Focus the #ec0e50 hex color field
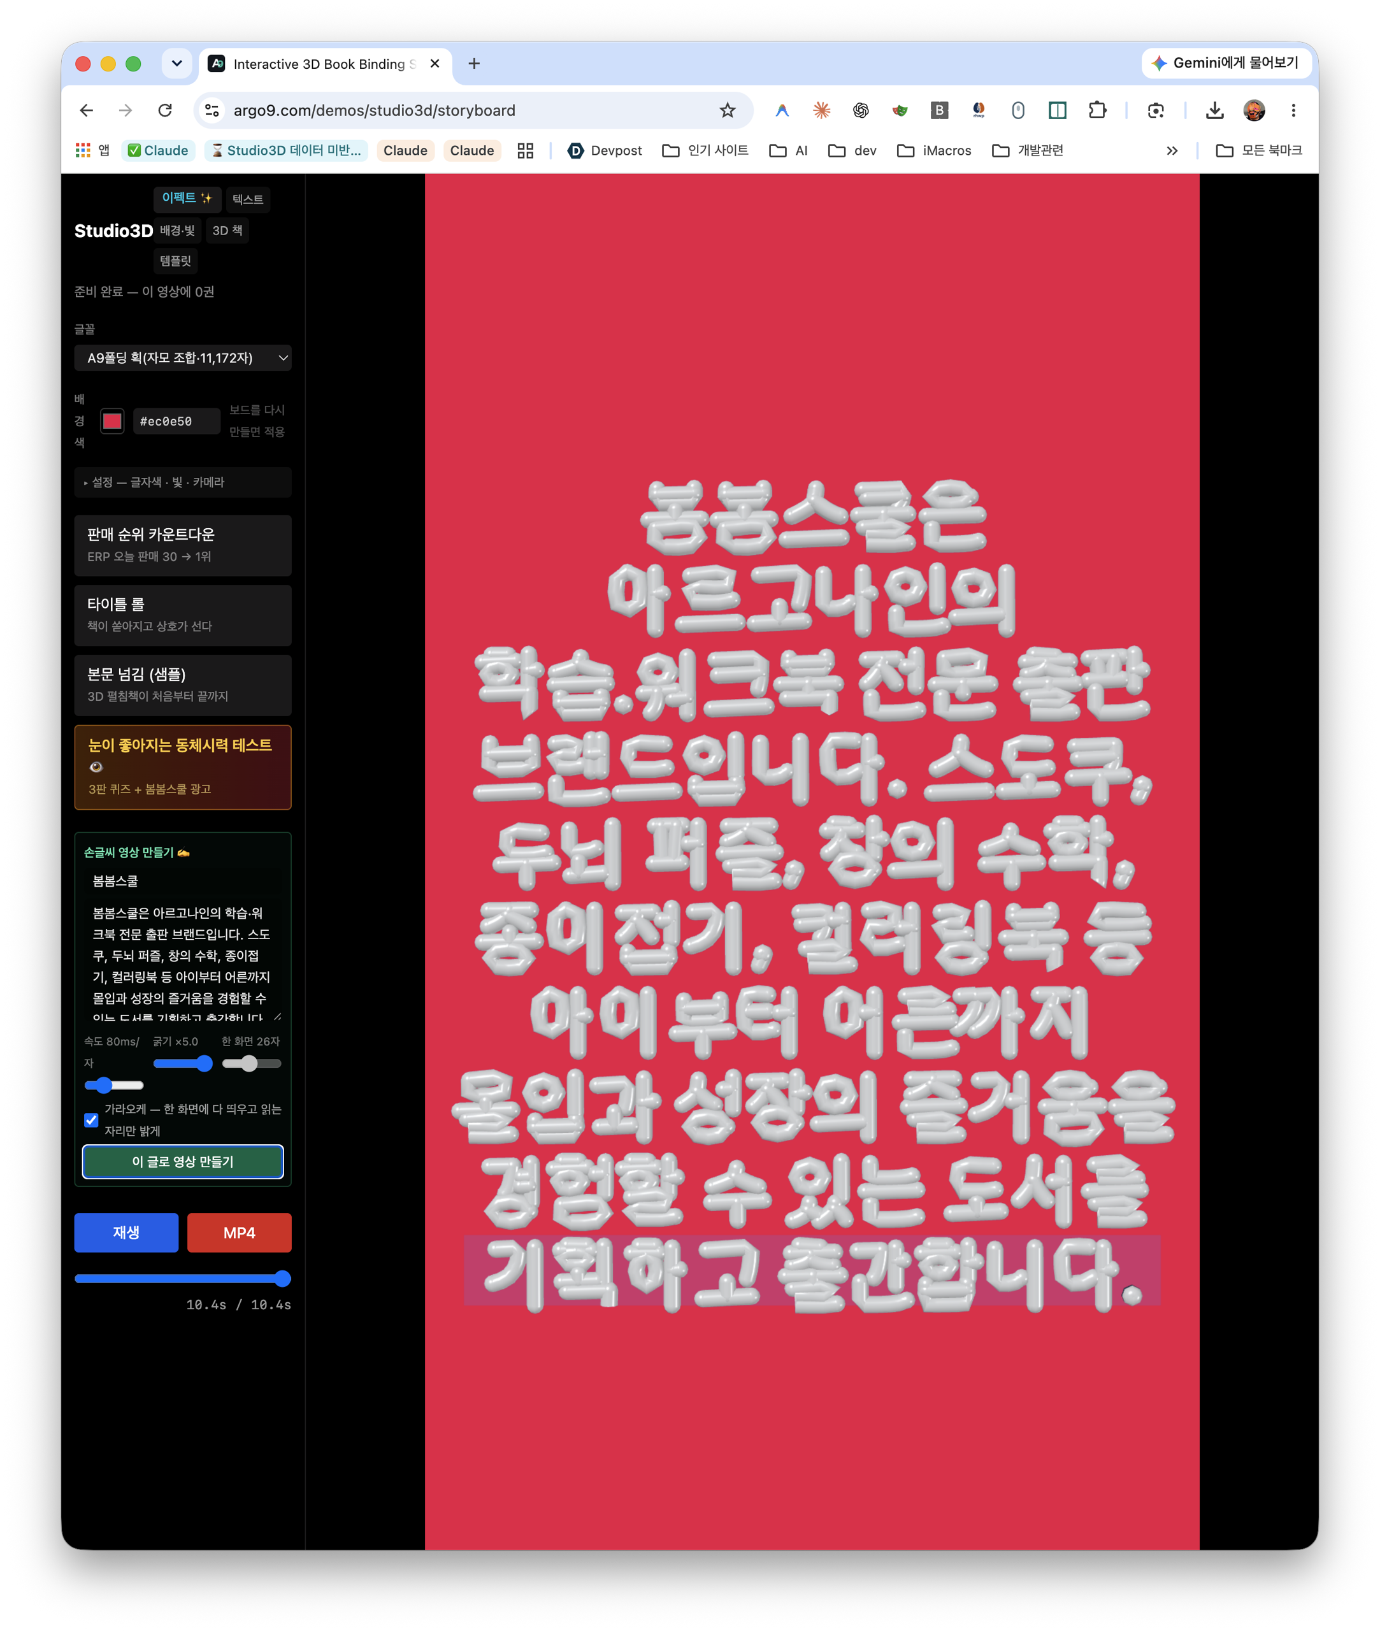The width and height of the screenshot is (1380, 1631). (x=177, y=421)
